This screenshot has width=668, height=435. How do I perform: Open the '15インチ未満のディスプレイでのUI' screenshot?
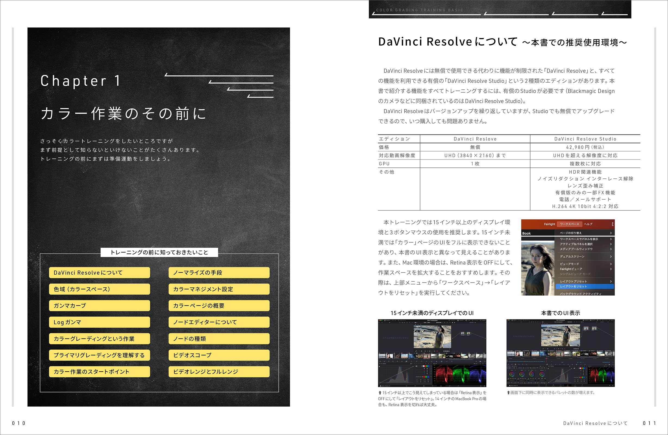tap(432, 353)
